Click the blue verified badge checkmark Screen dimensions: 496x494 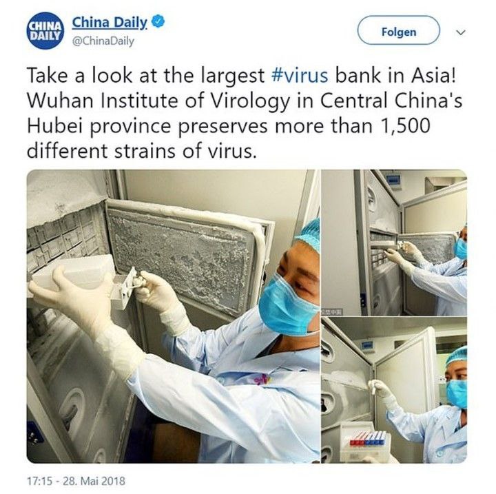click(158, 22)
